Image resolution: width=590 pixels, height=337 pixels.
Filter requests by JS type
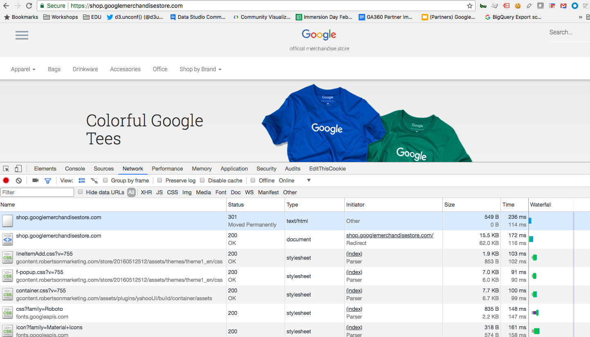coord(159,192)
